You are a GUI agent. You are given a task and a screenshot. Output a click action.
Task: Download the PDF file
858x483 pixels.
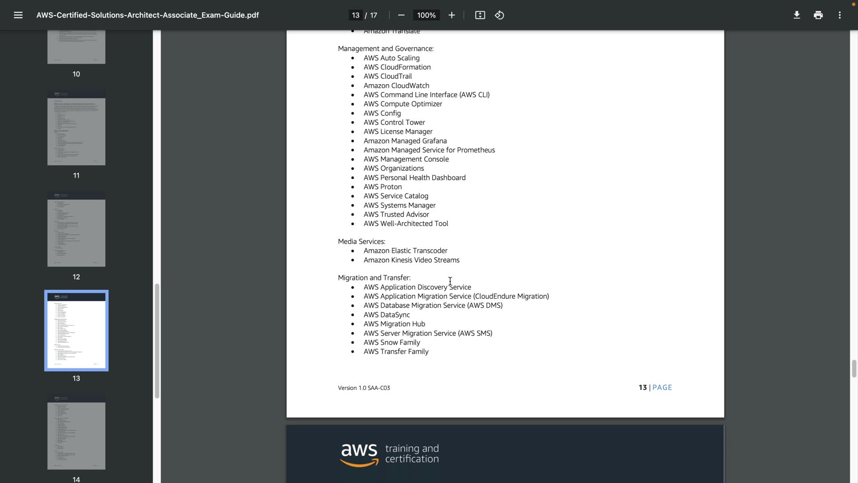(x=796, y=15)
